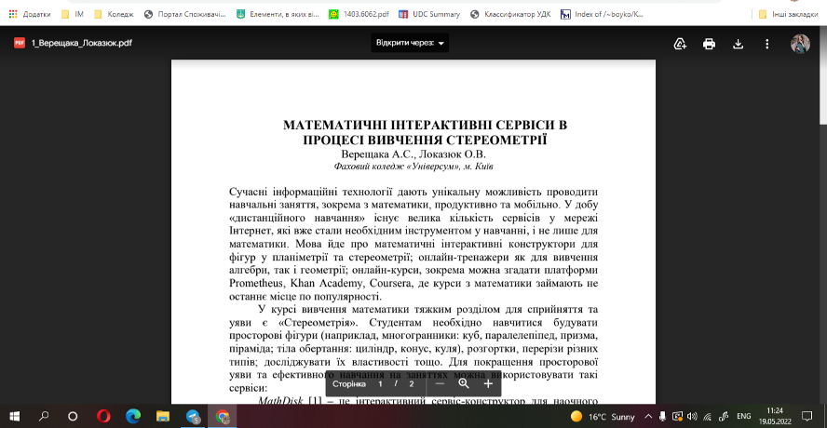Open Telegram from taskbar
Viewport: 827px width, 428px height.
click(x=193, y=417)
